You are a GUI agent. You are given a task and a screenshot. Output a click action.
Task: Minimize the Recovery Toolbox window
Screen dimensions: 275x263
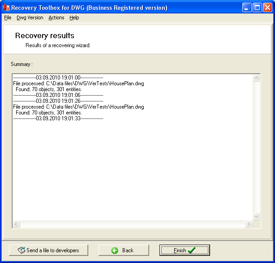click(247, 8)
